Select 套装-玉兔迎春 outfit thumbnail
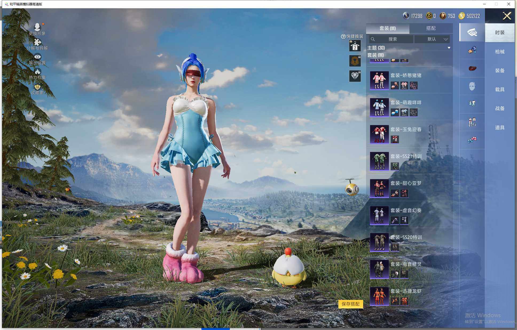 [x=379, y=134]
